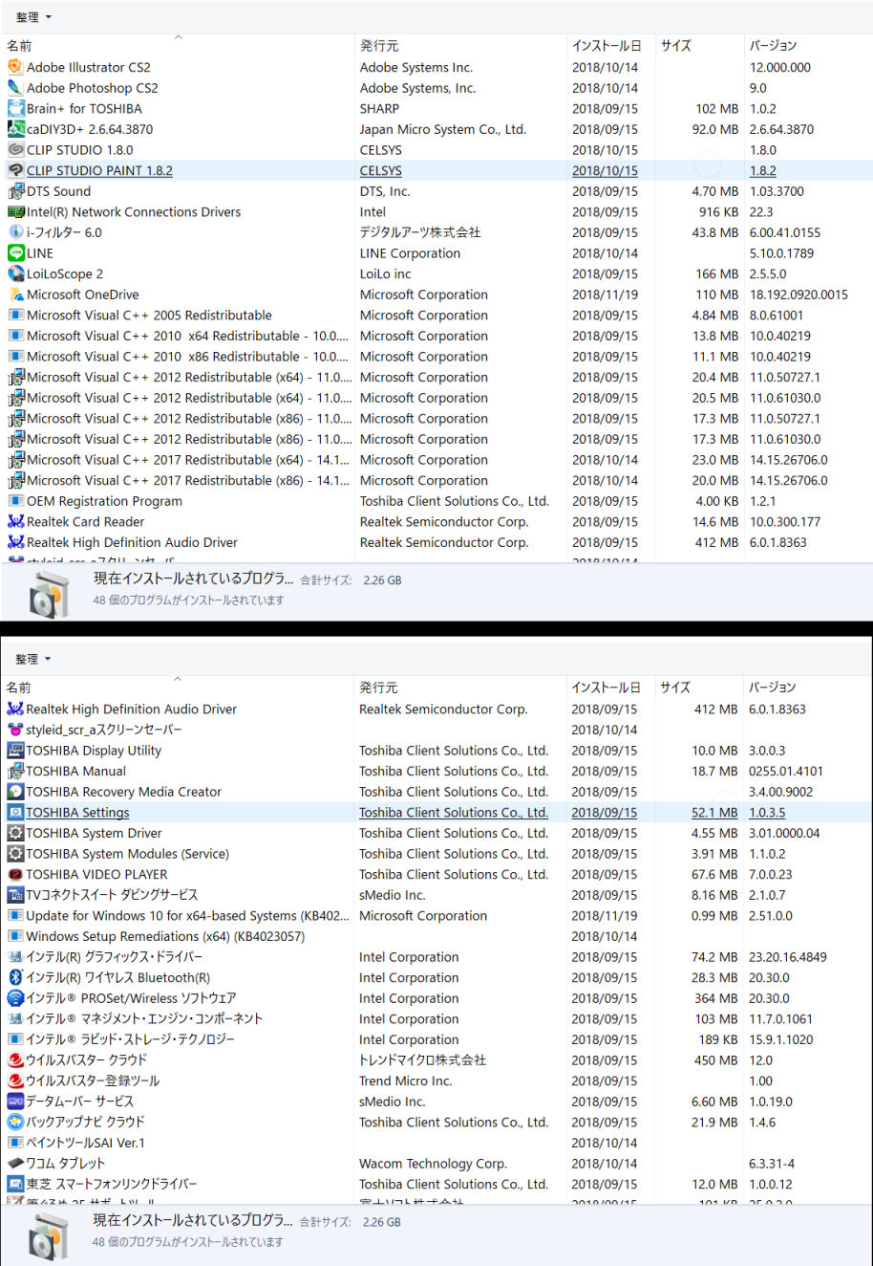Image resolution: width=873 pixels, height=1266 pixels.
Task: Select TOSHIBA System Modules (Service) row
Action: point(436,854)
